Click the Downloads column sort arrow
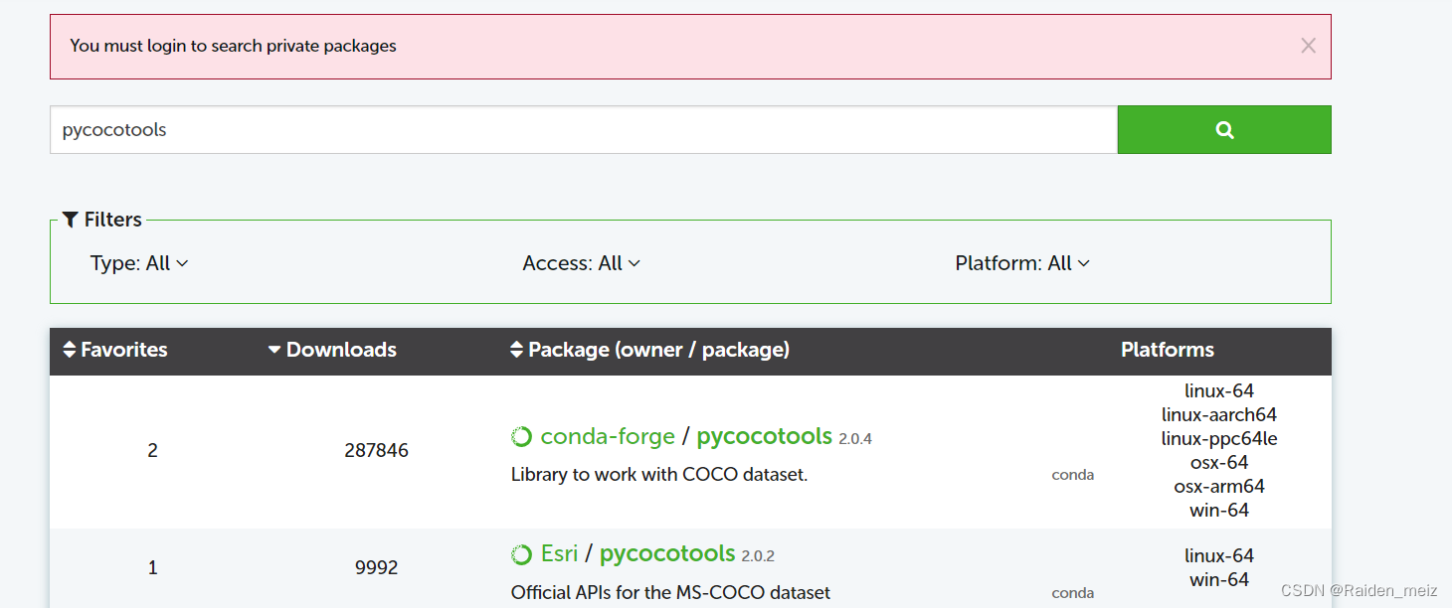 (274, 349)
